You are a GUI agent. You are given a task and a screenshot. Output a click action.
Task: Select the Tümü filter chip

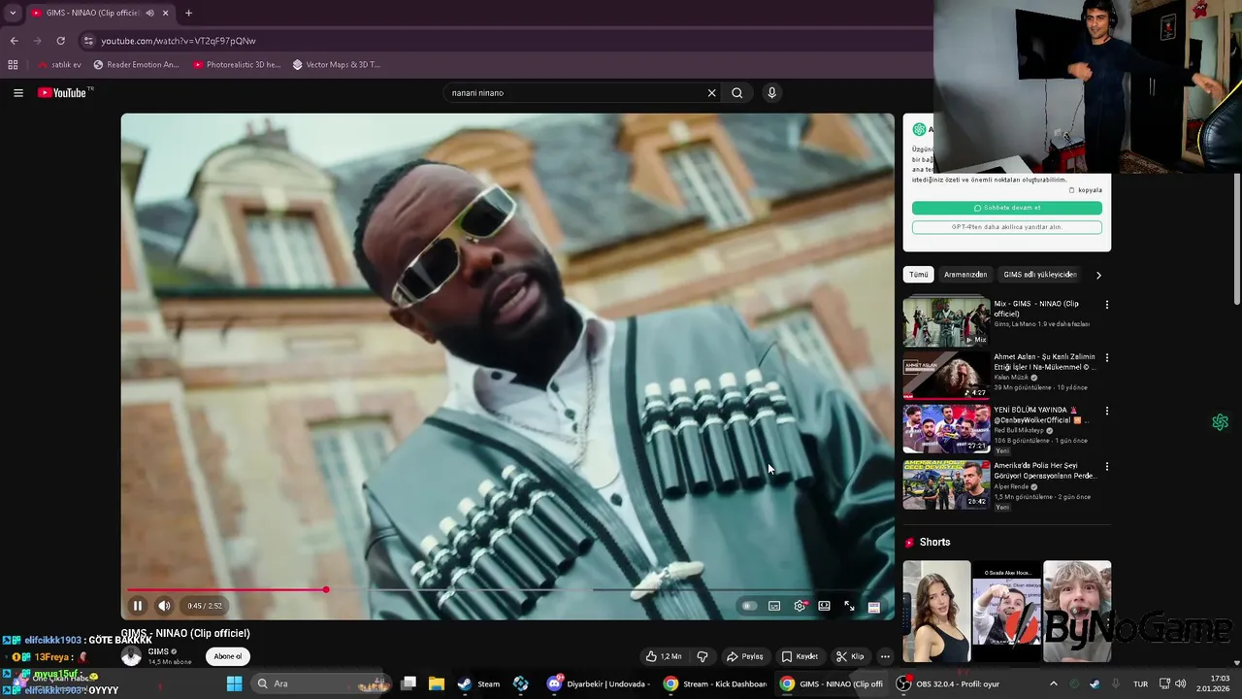pyautogui.click(x=919, y=275)
